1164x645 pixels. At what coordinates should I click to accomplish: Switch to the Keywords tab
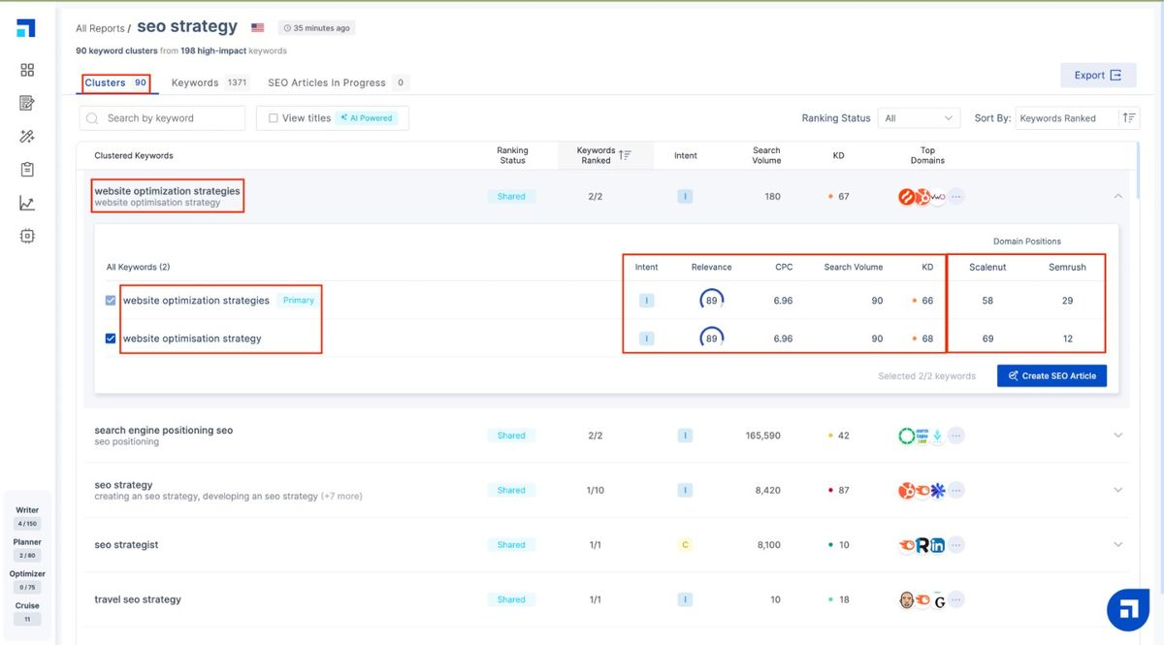(210, 83)
